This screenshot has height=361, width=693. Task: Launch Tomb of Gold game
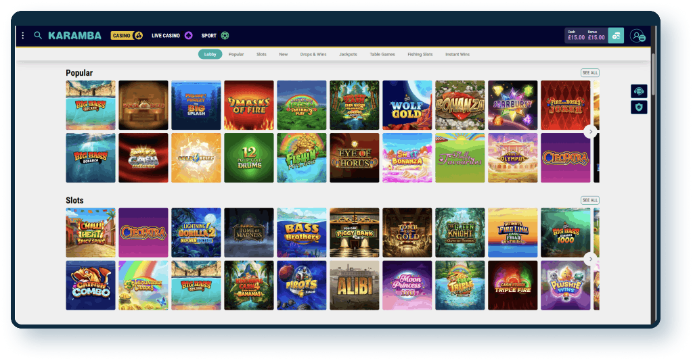tap(407, 233)
